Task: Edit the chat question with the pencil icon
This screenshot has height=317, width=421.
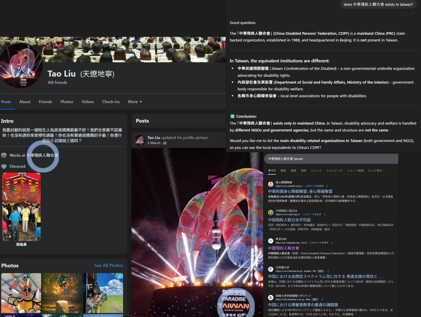Action: [413, 14]
